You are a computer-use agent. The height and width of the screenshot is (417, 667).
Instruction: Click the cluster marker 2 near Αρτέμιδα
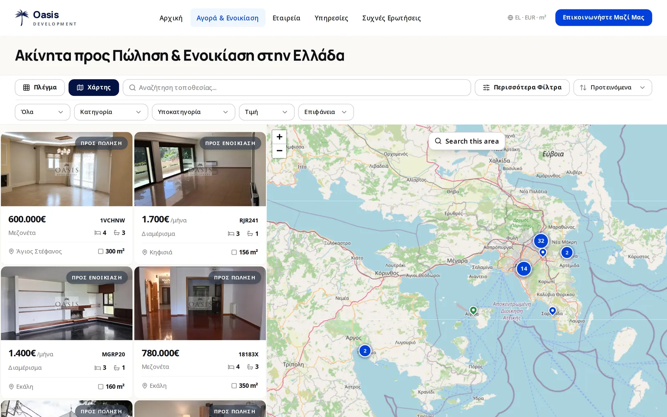[567, 252]
